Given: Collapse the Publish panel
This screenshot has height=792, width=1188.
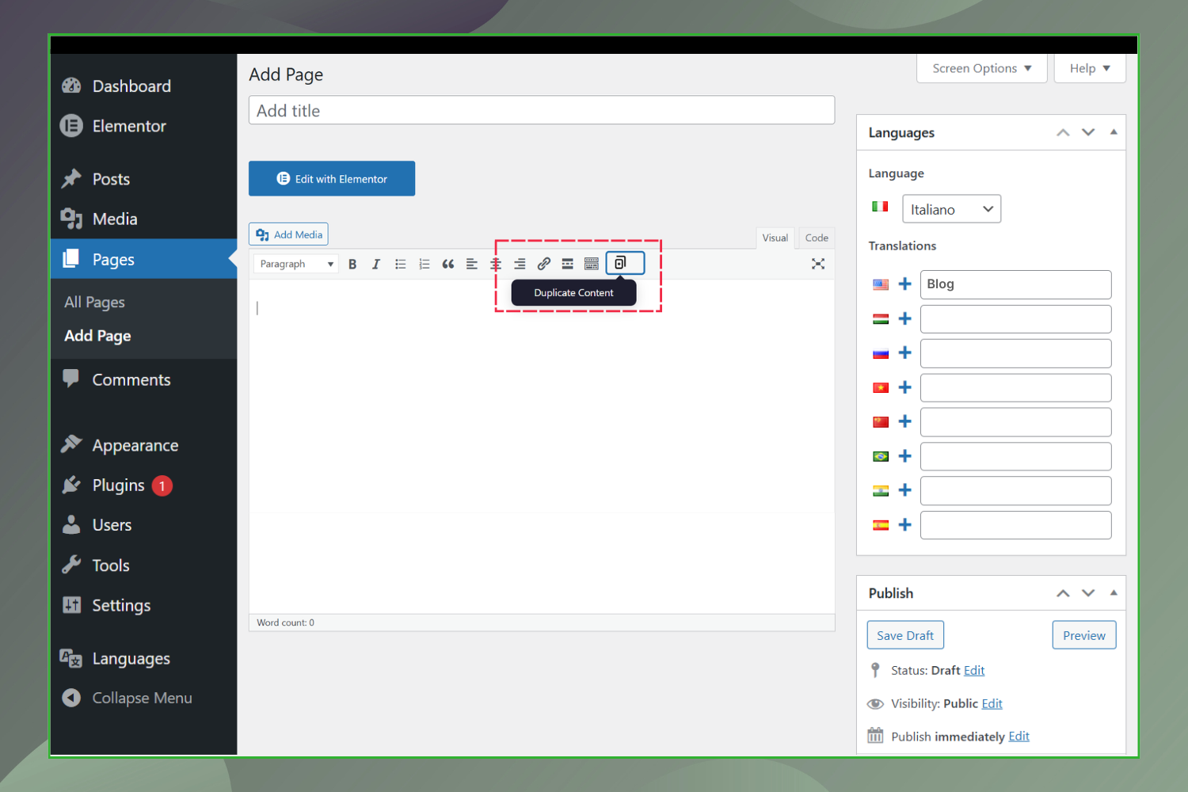Looking at the screenshot, I should (1114, 592).
